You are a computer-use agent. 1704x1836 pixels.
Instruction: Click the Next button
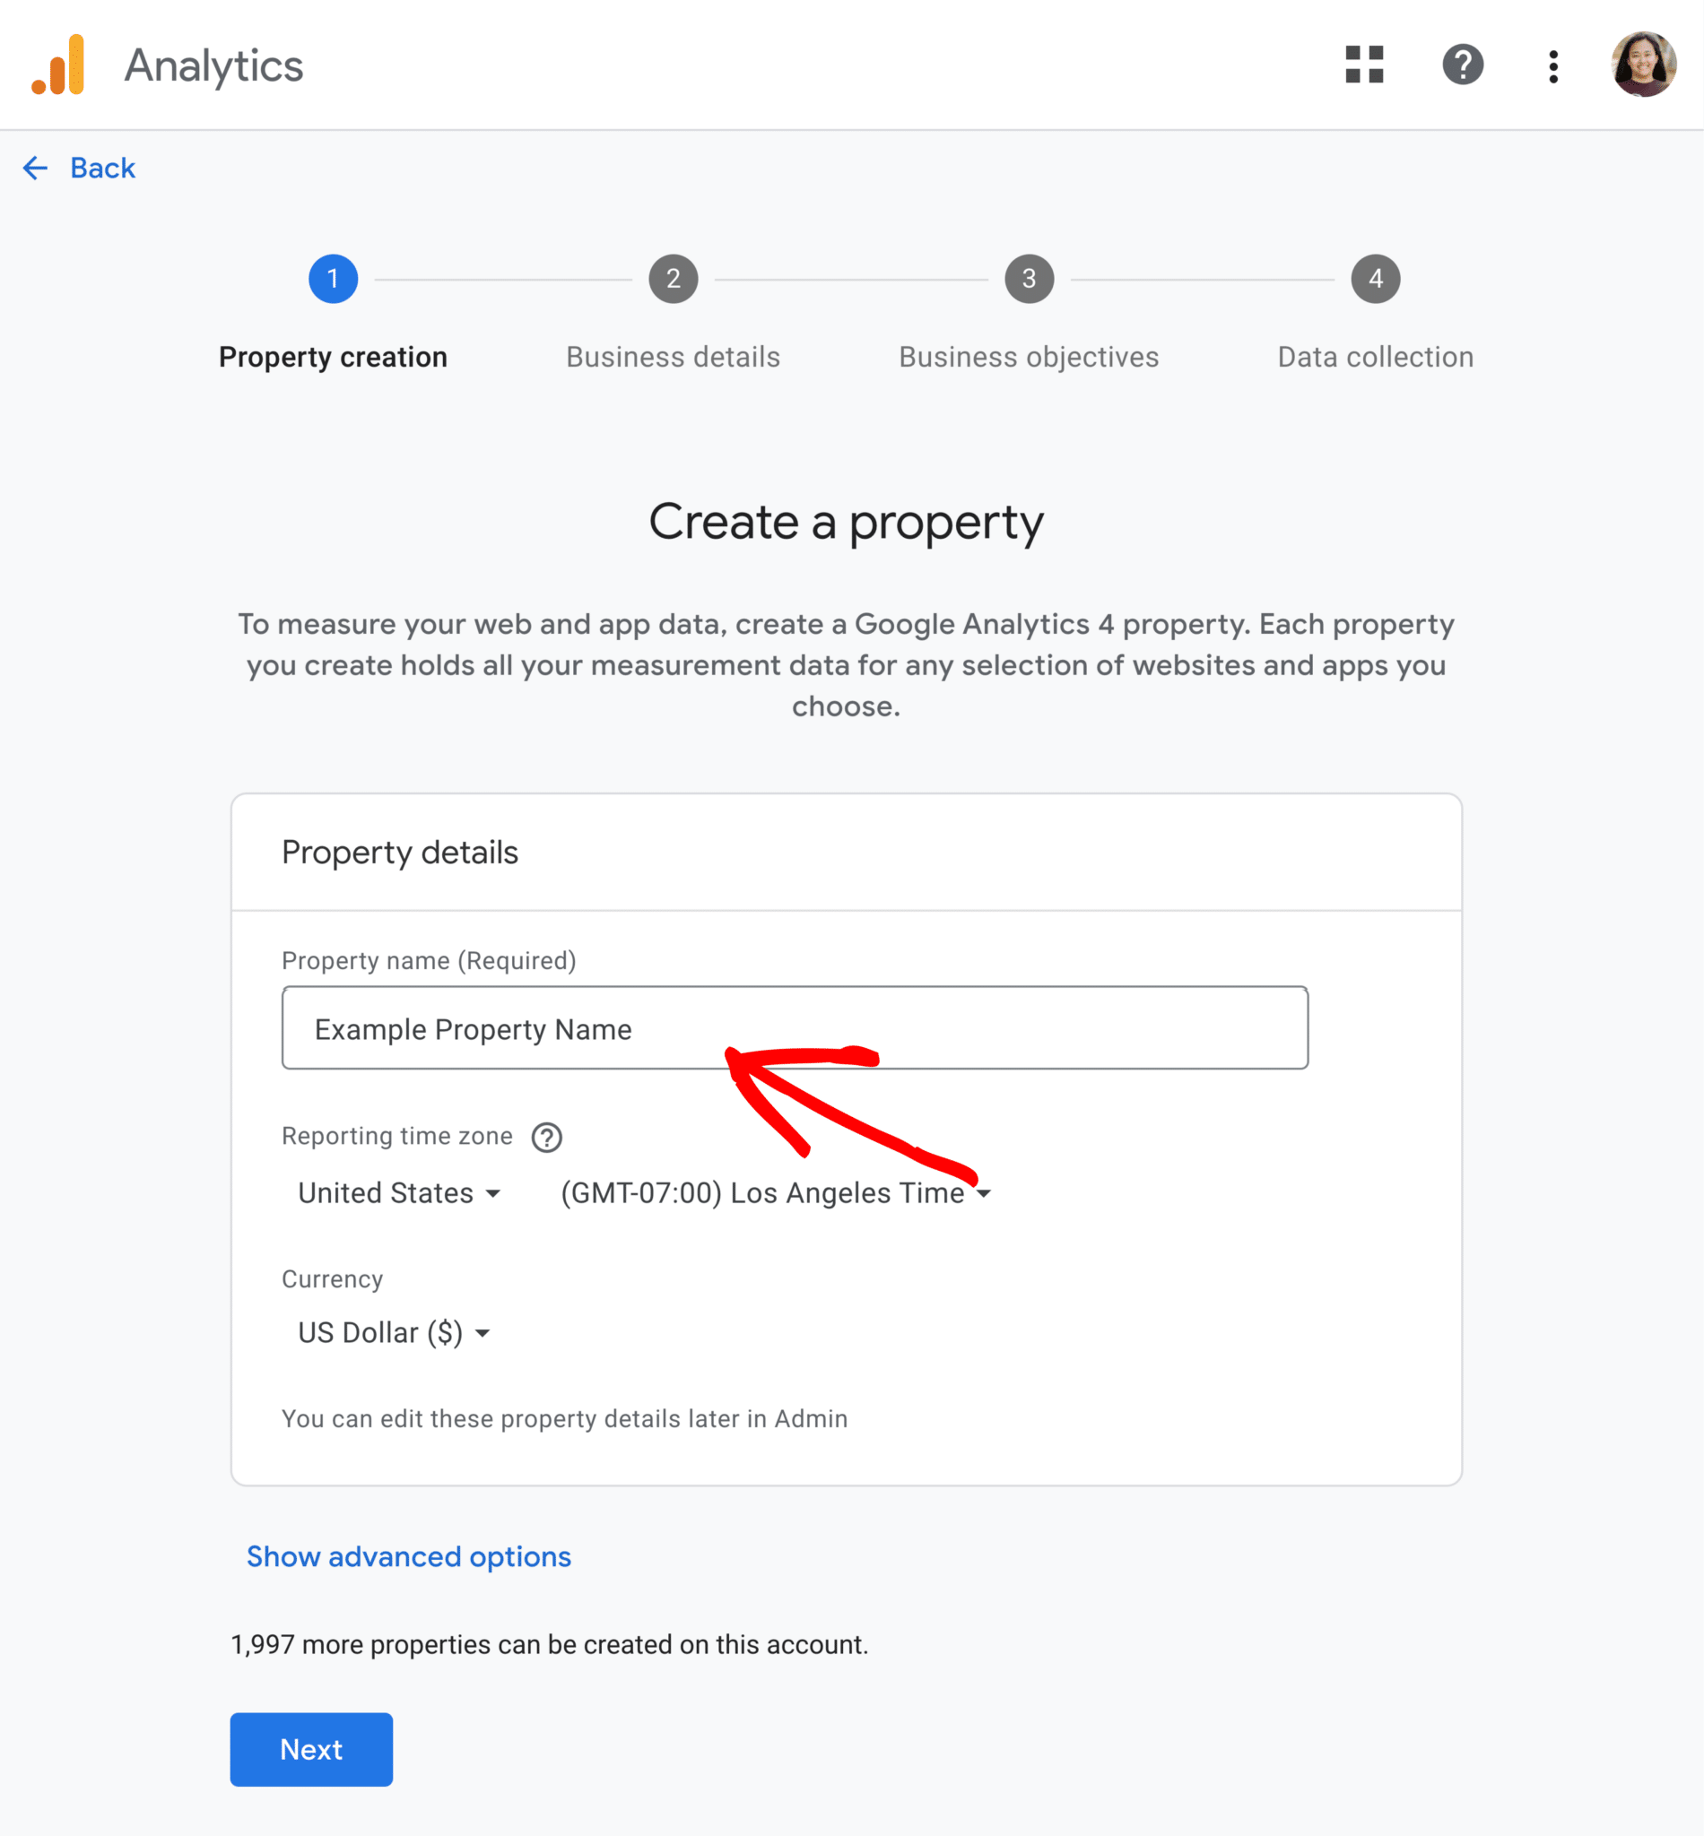310,1749
